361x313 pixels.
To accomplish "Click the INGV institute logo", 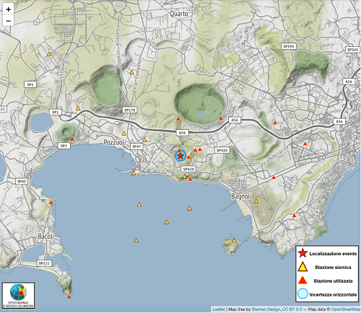I will (x=19, y=296).
